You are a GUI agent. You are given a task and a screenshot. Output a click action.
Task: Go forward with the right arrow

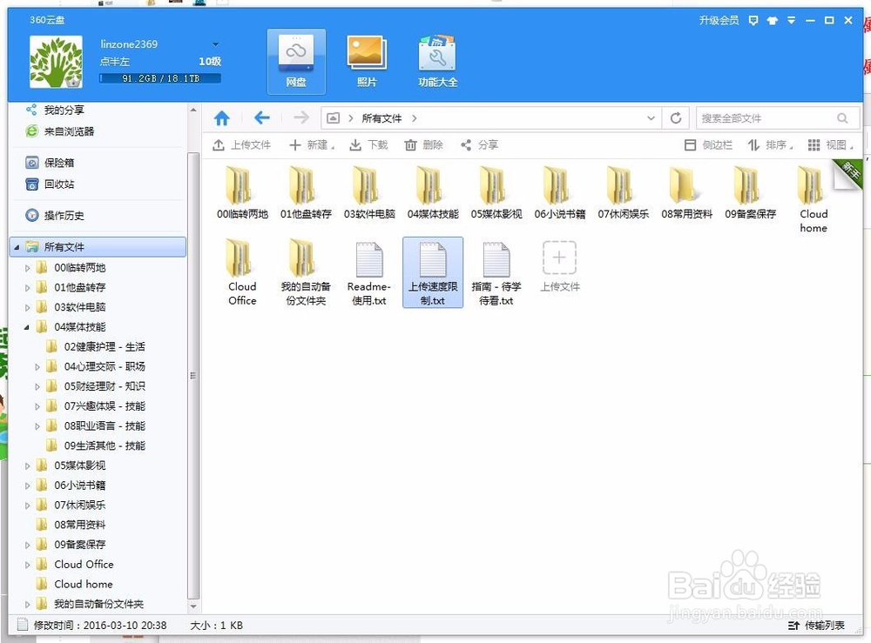coord(301,117)
